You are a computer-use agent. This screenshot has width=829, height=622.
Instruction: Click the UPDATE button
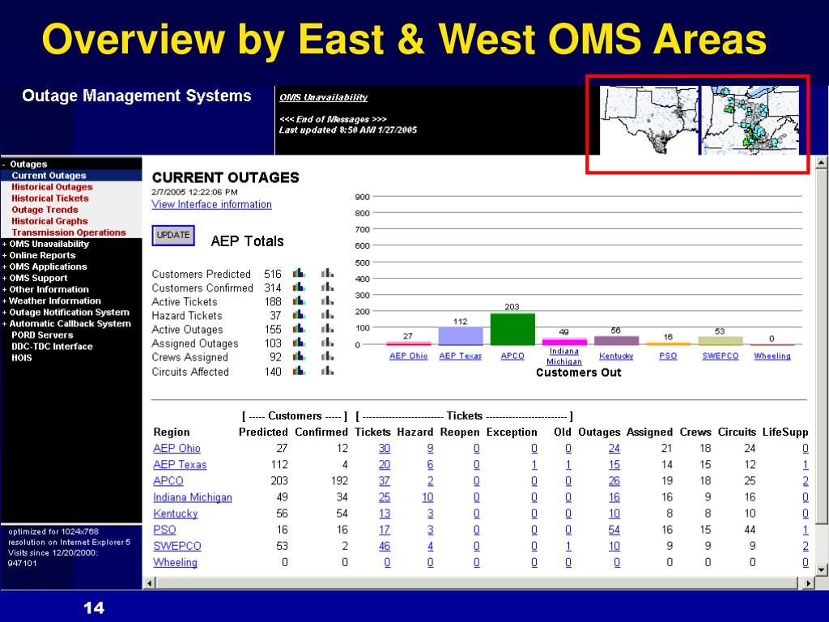coord(173,236)
